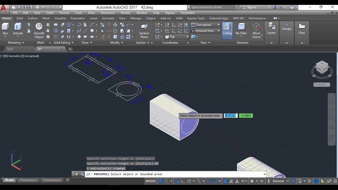Click the PRESSPULL command line input

point(211,174)
